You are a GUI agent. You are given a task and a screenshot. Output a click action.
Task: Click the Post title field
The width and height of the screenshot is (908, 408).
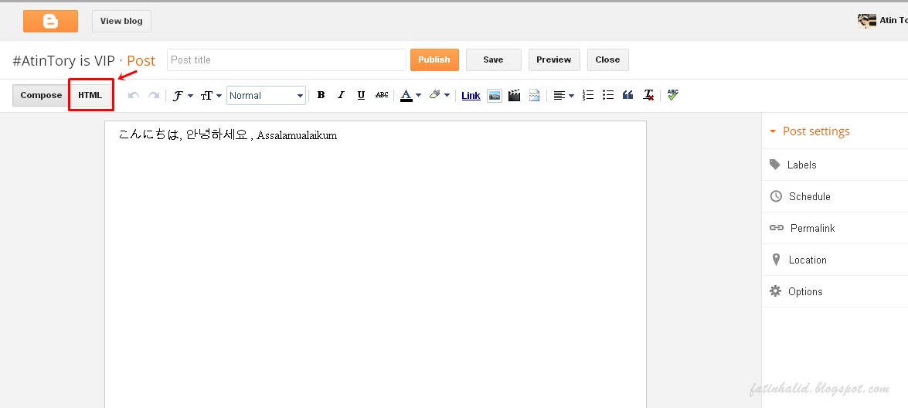coord(287,59)
